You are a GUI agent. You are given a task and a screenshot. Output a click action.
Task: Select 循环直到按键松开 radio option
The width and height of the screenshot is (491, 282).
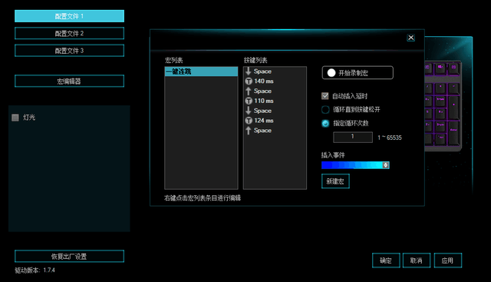tap(325, 109)
